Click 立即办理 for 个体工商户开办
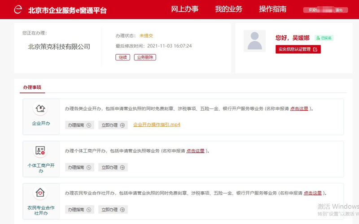 [113, 168]
